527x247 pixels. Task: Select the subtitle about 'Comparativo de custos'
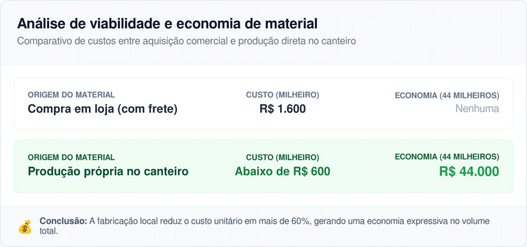[186, 41]
